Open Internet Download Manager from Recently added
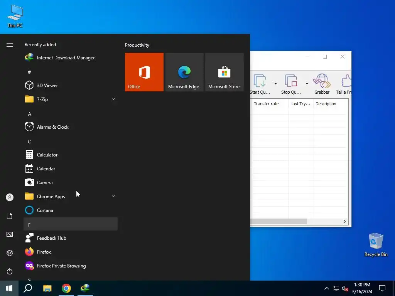Image resolution: width=395 pixels, height=296 pixels. pos(71,58)
